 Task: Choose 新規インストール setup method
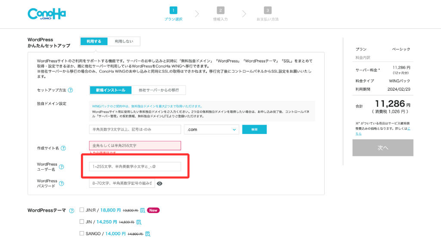pos(111,90)
